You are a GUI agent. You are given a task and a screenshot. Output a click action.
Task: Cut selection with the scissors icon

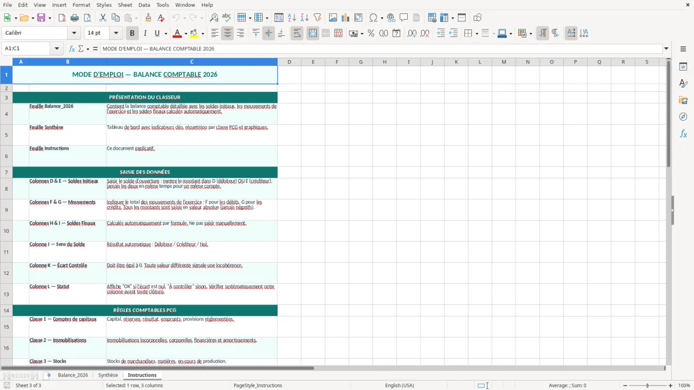point(103,18)
